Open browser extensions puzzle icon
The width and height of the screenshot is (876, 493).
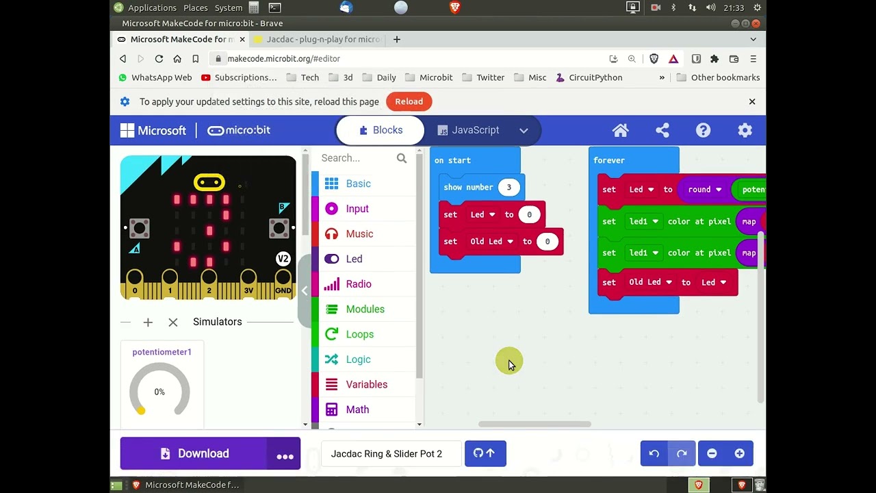(x=714, y=59)
